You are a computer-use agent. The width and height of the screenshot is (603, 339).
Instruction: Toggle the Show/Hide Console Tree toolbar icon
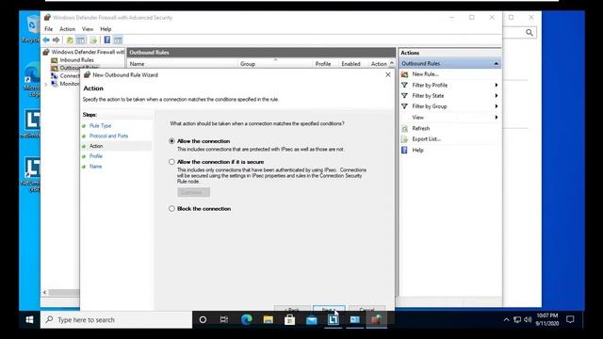pos(80,40)
